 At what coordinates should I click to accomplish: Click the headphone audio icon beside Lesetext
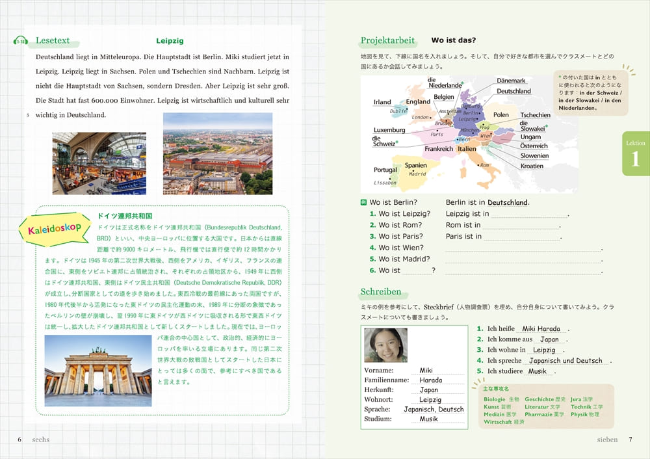20,41
